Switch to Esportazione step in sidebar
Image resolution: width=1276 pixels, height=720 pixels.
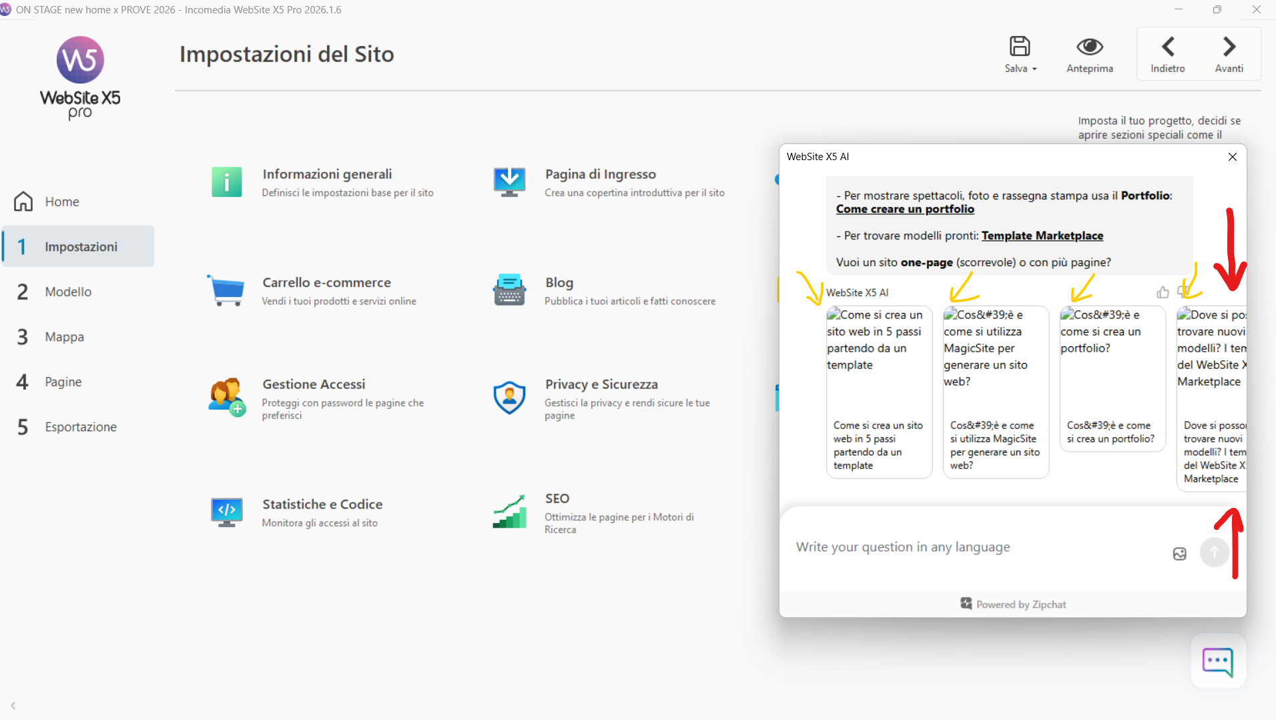(80, 427)
